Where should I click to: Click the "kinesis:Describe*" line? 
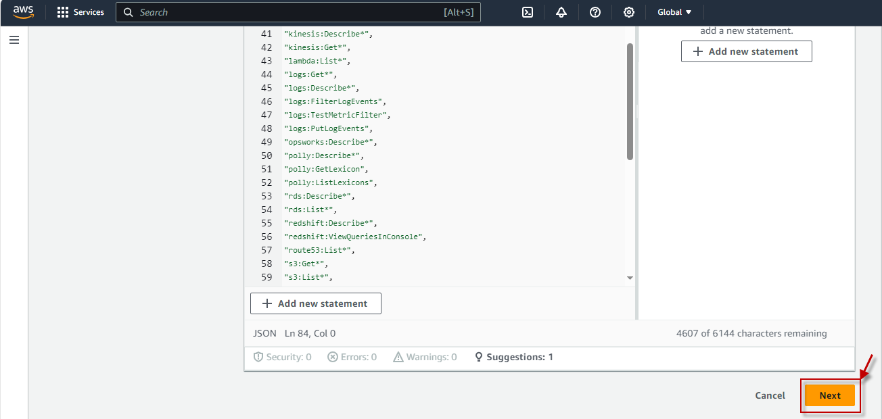point(329,34)
